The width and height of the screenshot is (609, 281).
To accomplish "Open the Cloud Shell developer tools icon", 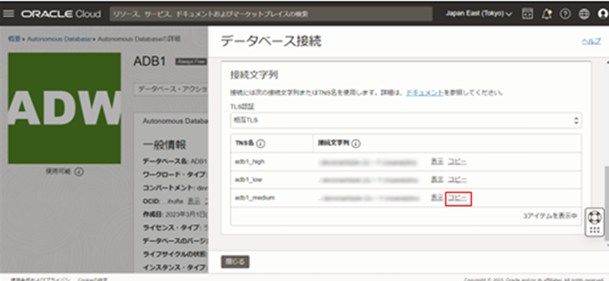I will 527,14.
